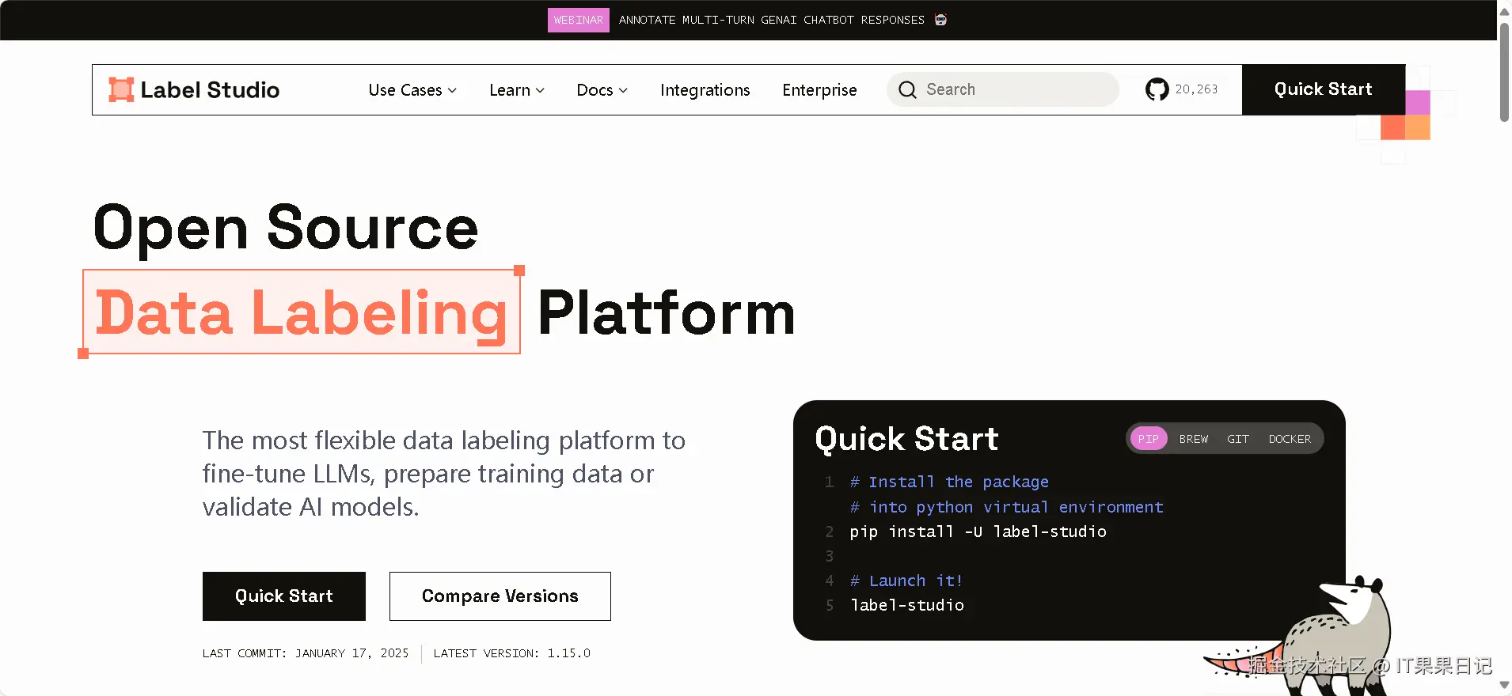This screenshot has width=1512, height=696.
Task: Expand the Use Cases dropdown
Action: (412, 90)
